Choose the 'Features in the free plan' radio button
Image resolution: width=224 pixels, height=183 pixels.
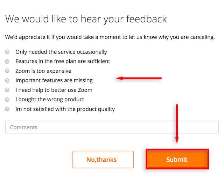(7, 61)
